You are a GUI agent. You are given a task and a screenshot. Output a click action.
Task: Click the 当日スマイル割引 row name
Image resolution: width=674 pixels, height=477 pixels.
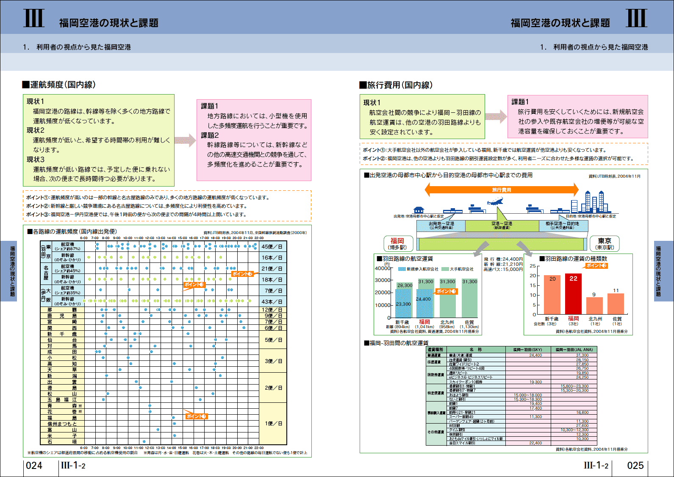pos(462,443)
